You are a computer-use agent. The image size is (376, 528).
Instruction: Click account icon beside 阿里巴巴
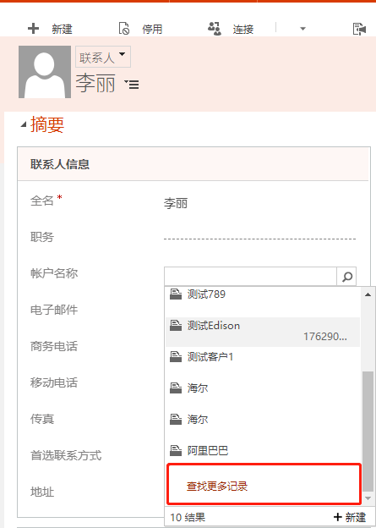click(176, 450)
